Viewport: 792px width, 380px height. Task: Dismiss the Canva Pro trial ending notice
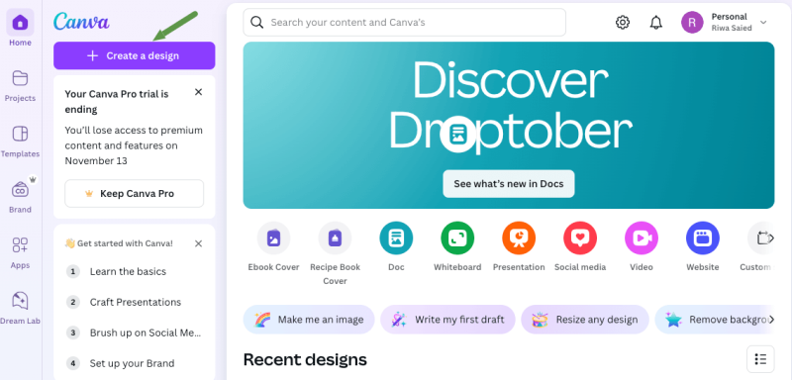(199, 92)
